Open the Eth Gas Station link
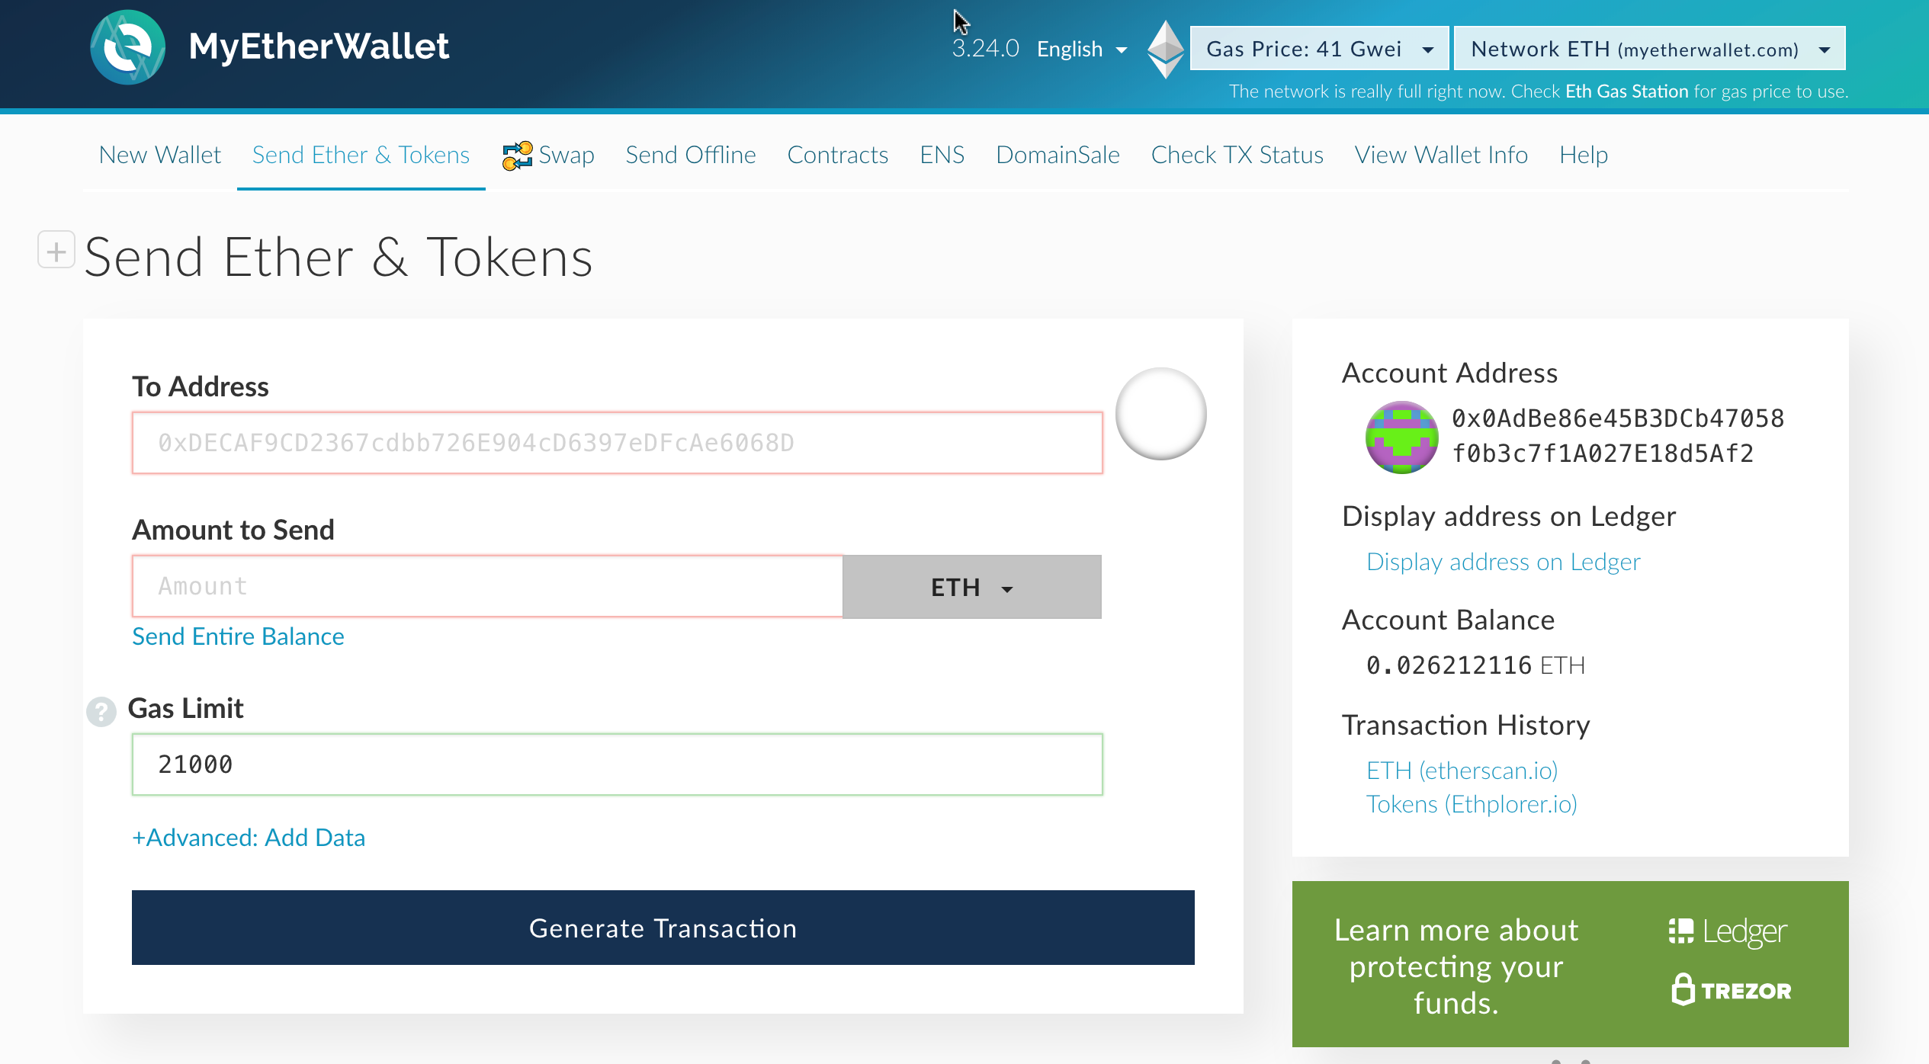 [x=1626, y=91]
